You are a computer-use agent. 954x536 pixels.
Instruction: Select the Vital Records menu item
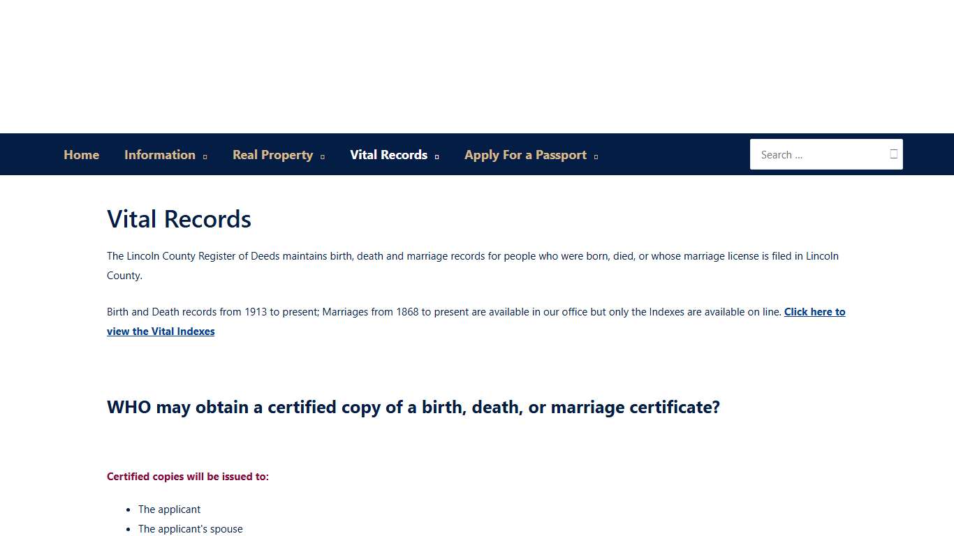pyautogui.click(x=388, y=154)
